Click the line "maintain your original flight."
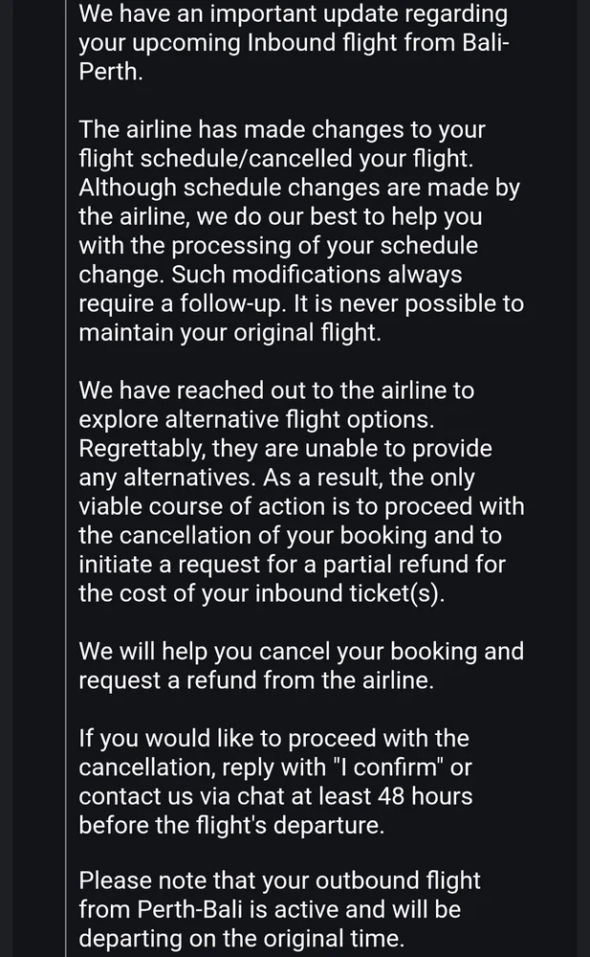This screenshot has height=957, width=590. coord(230,333)
